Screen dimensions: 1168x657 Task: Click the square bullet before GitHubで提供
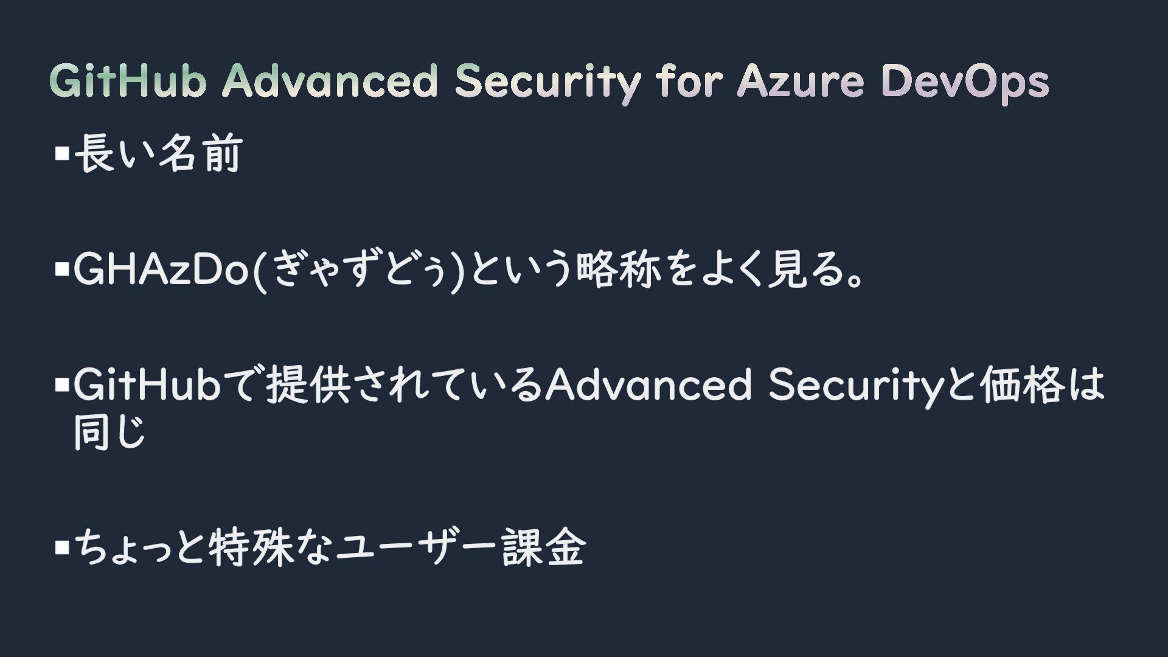[x=62, y=384]
